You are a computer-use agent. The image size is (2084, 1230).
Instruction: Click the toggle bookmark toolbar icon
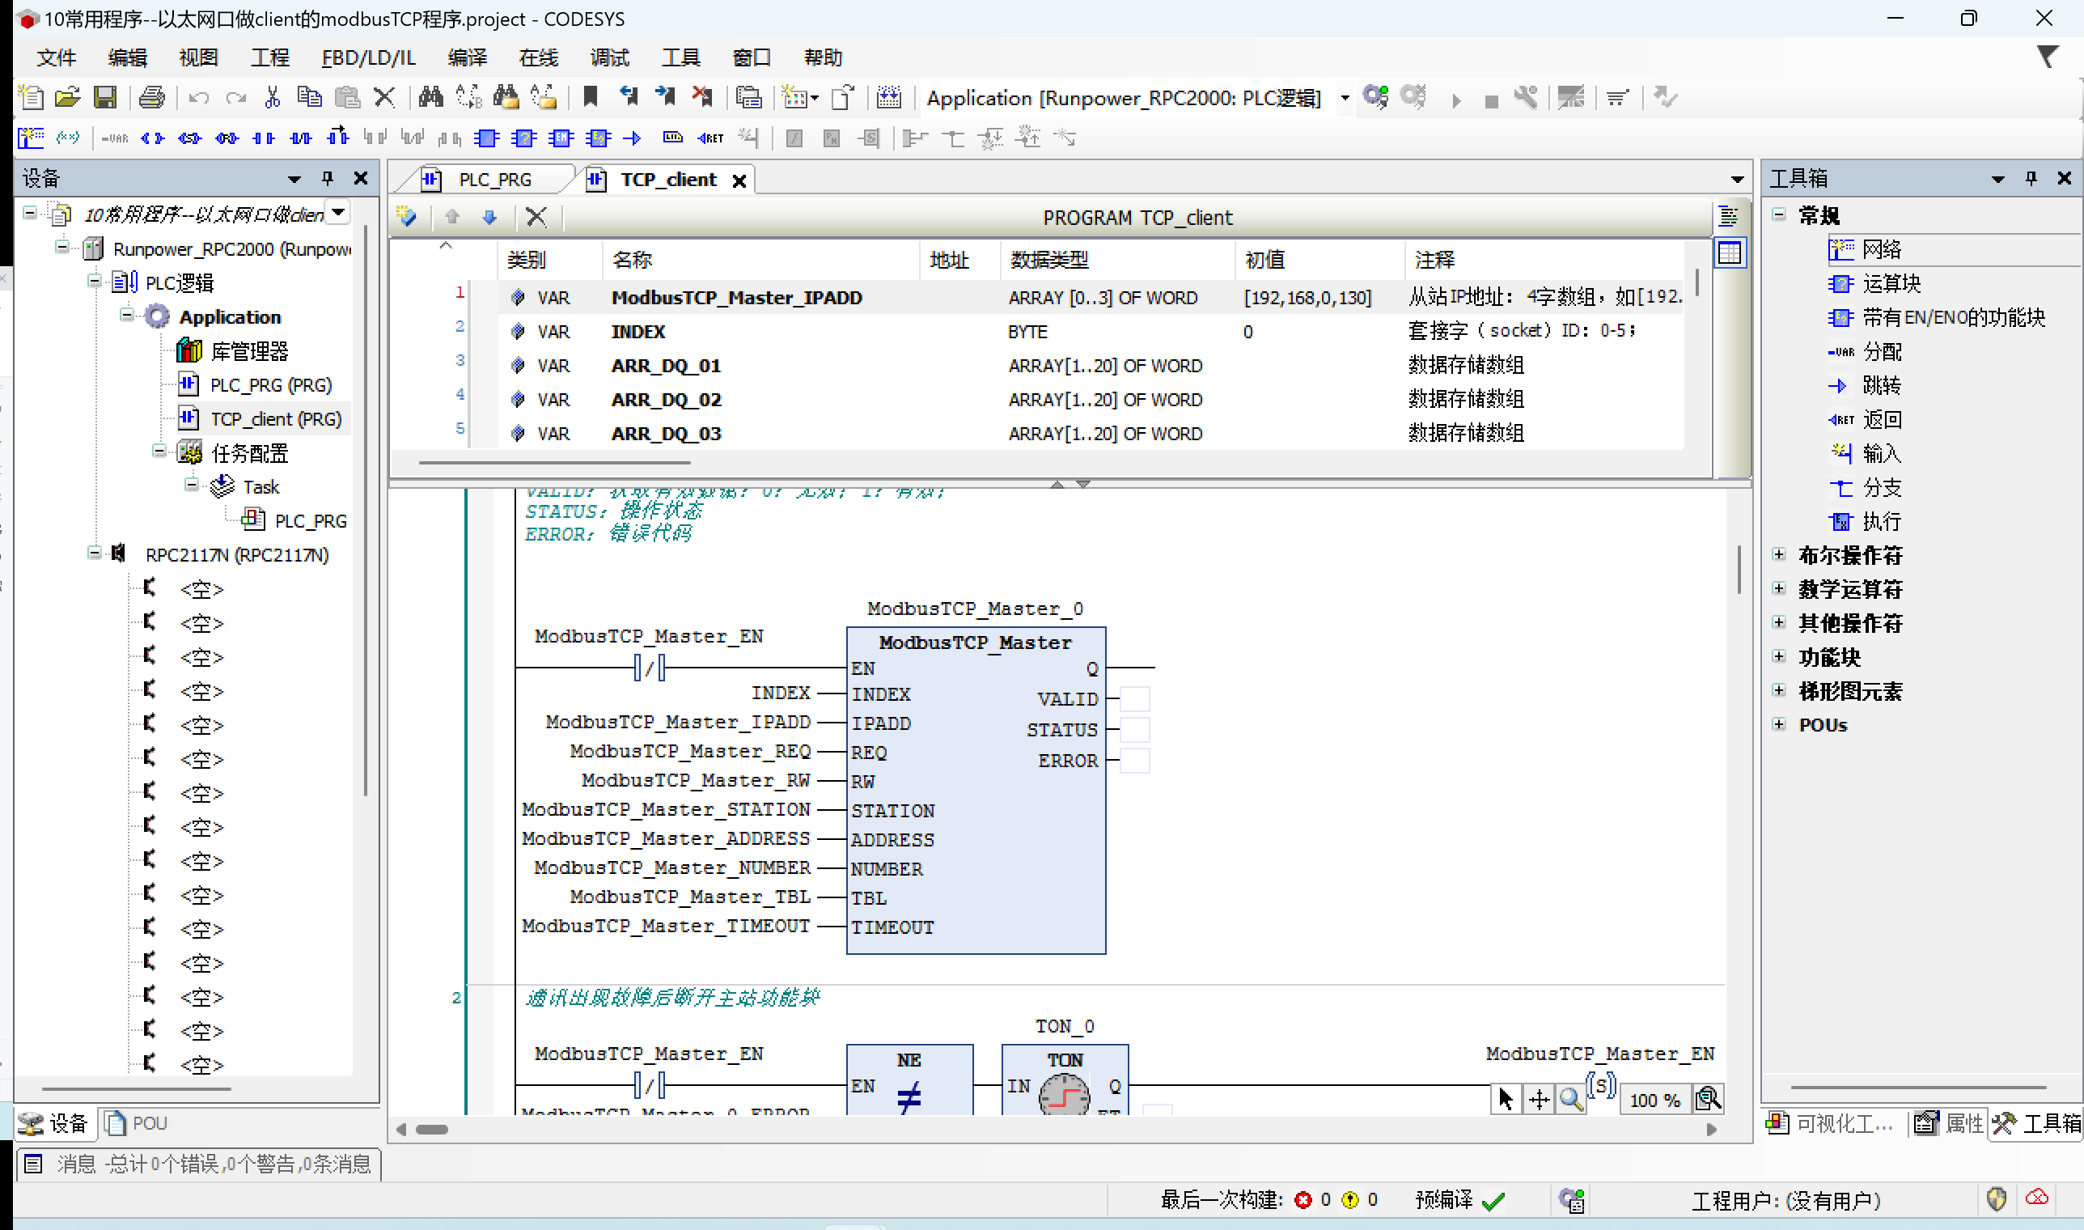(x=590, y=98)
